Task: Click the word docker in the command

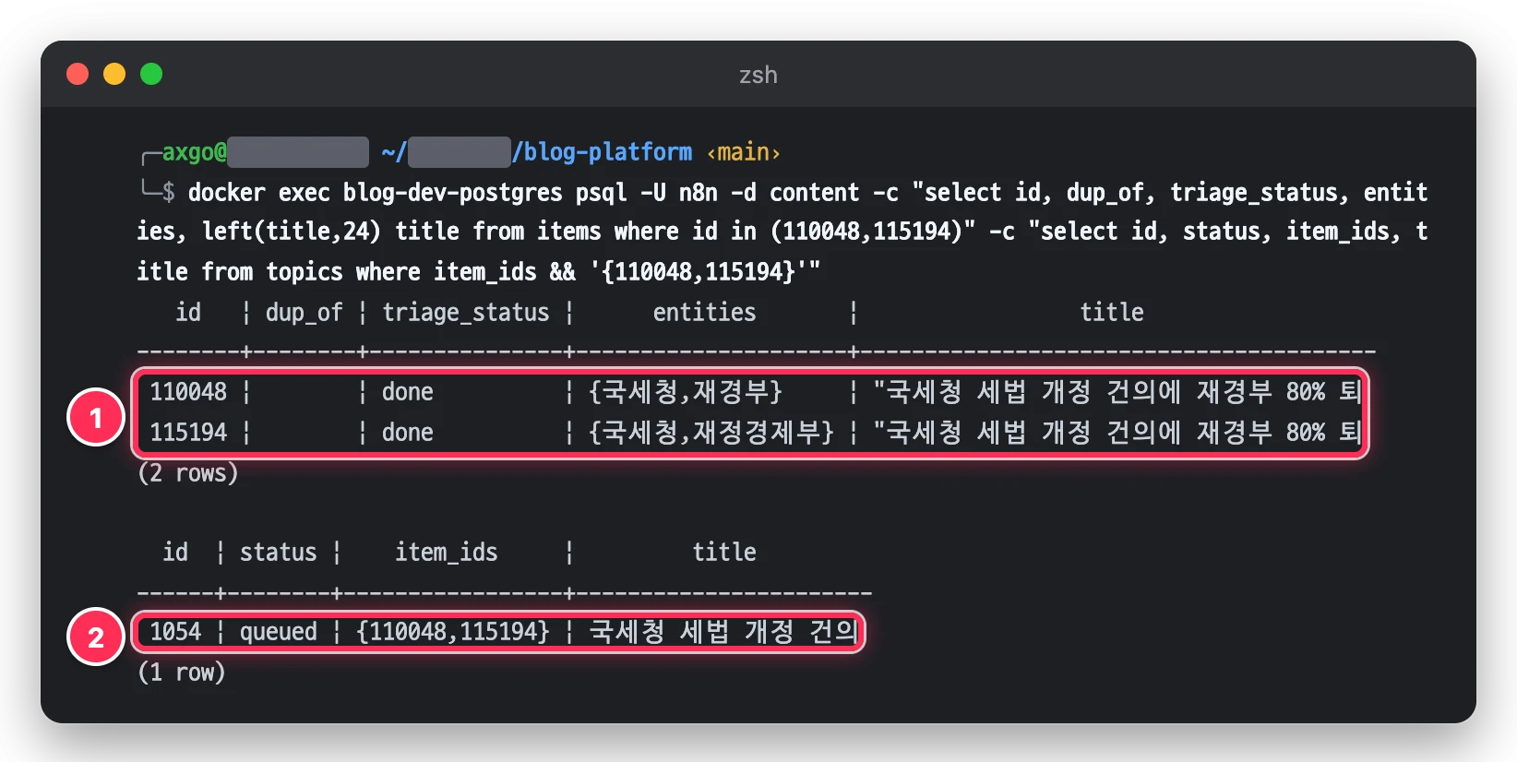Action: (x=226, y=192)
